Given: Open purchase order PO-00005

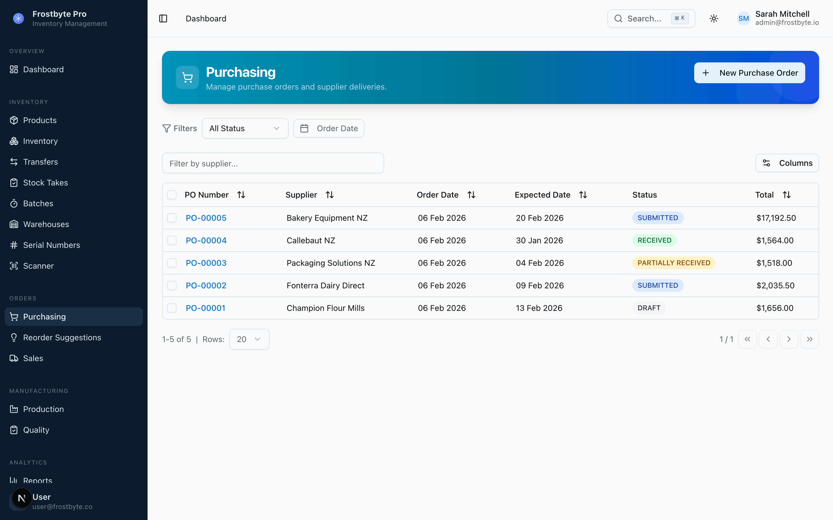Looking at the screenshot, I should coord(205,218).
